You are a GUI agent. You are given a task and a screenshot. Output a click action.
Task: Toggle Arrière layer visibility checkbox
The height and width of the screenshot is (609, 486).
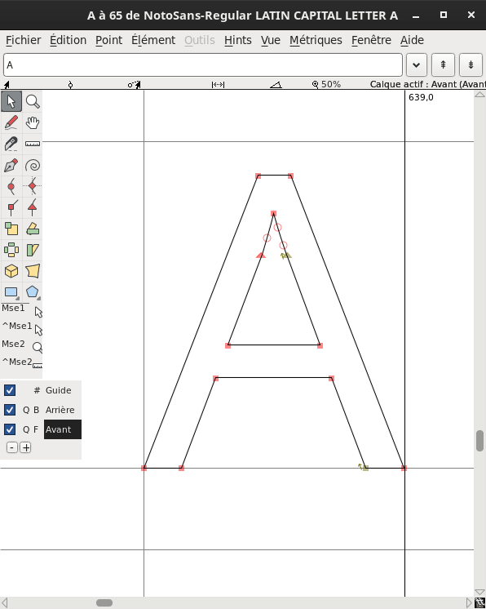10,409
